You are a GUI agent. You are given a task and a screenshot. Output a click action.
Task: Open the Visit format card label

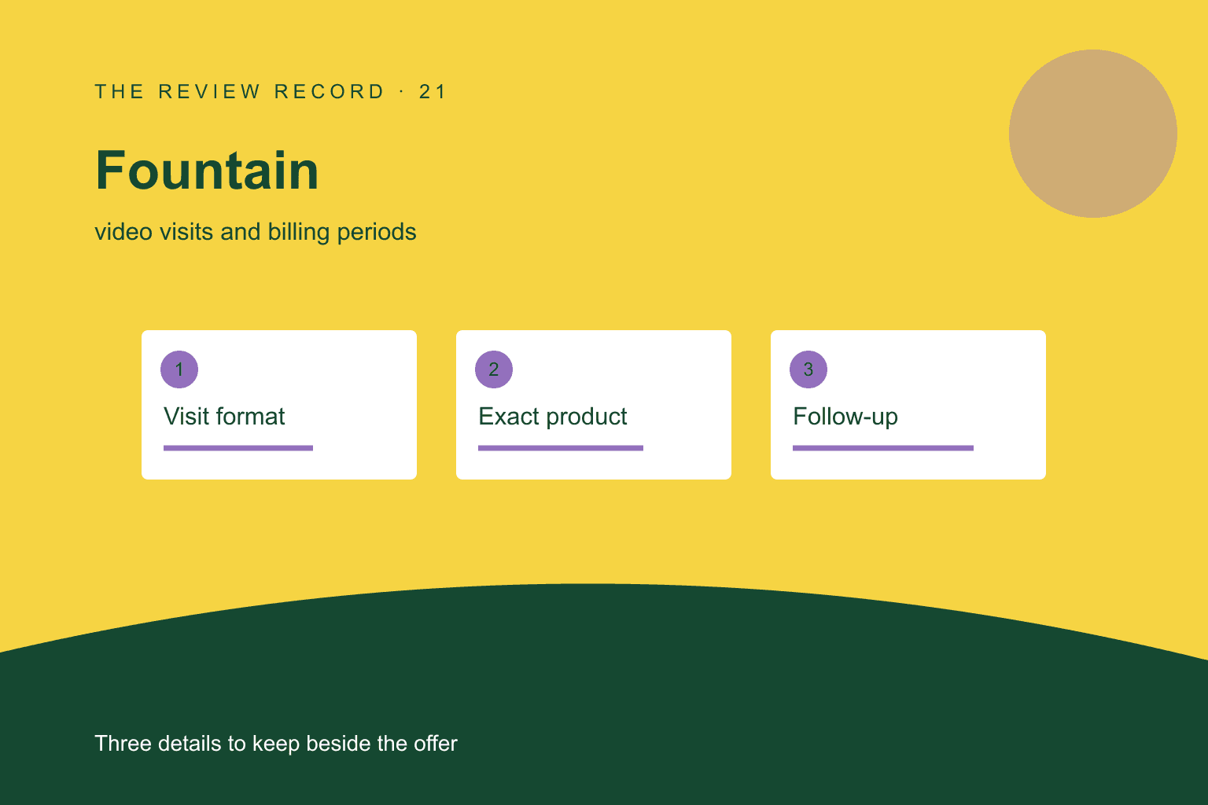(224, 417)
